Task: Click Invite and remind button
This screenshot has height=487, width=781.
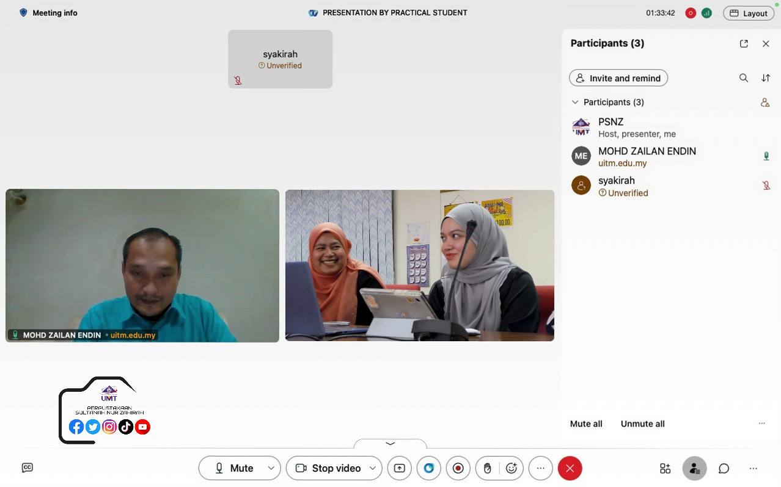Action: pos(618,78)
